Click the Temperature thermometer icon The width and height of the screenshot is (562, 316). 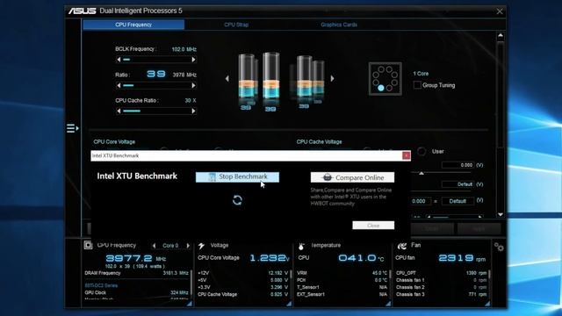[301, 246]
